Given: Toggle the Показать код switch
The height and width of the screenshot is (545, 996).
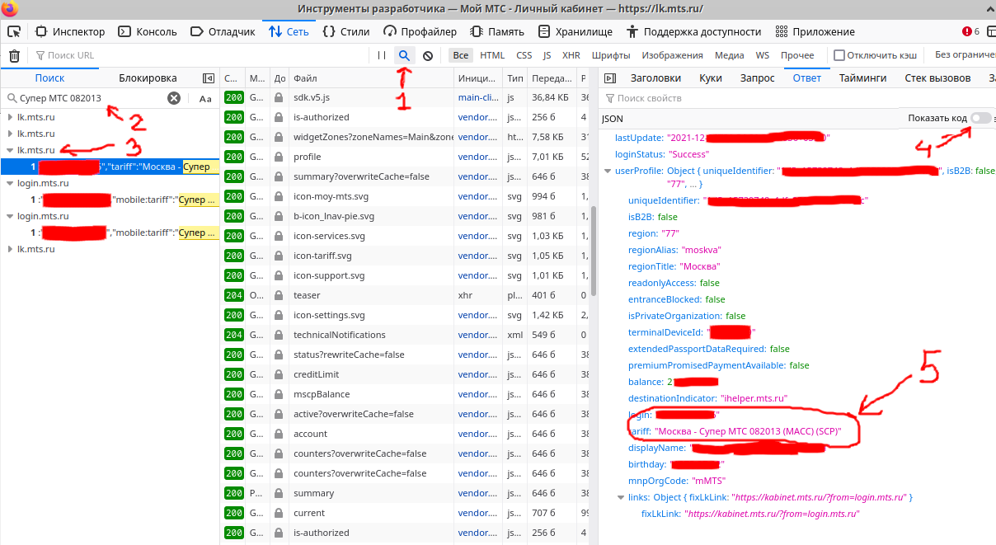Looking at the screenshot, I should (x=980, y=119).
